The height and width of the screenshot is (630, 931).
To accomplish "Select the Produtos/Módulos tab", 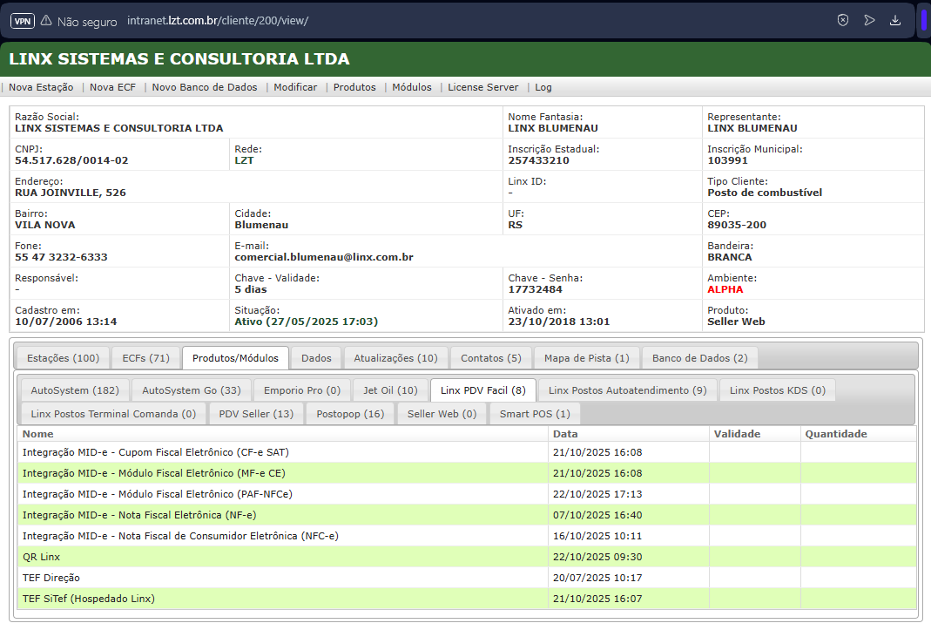I will click(235, 358).
